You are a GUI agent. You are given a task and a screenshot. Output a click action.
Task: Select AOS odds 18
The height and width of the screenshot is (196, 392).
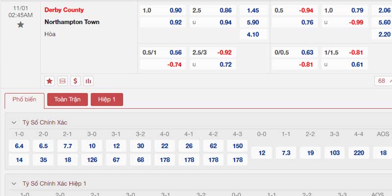(x=383, y=153)
